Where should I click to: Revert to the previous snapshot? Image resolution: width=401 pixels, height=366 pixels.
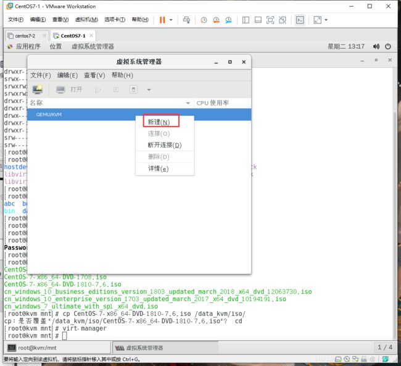[x=216, y=20]
